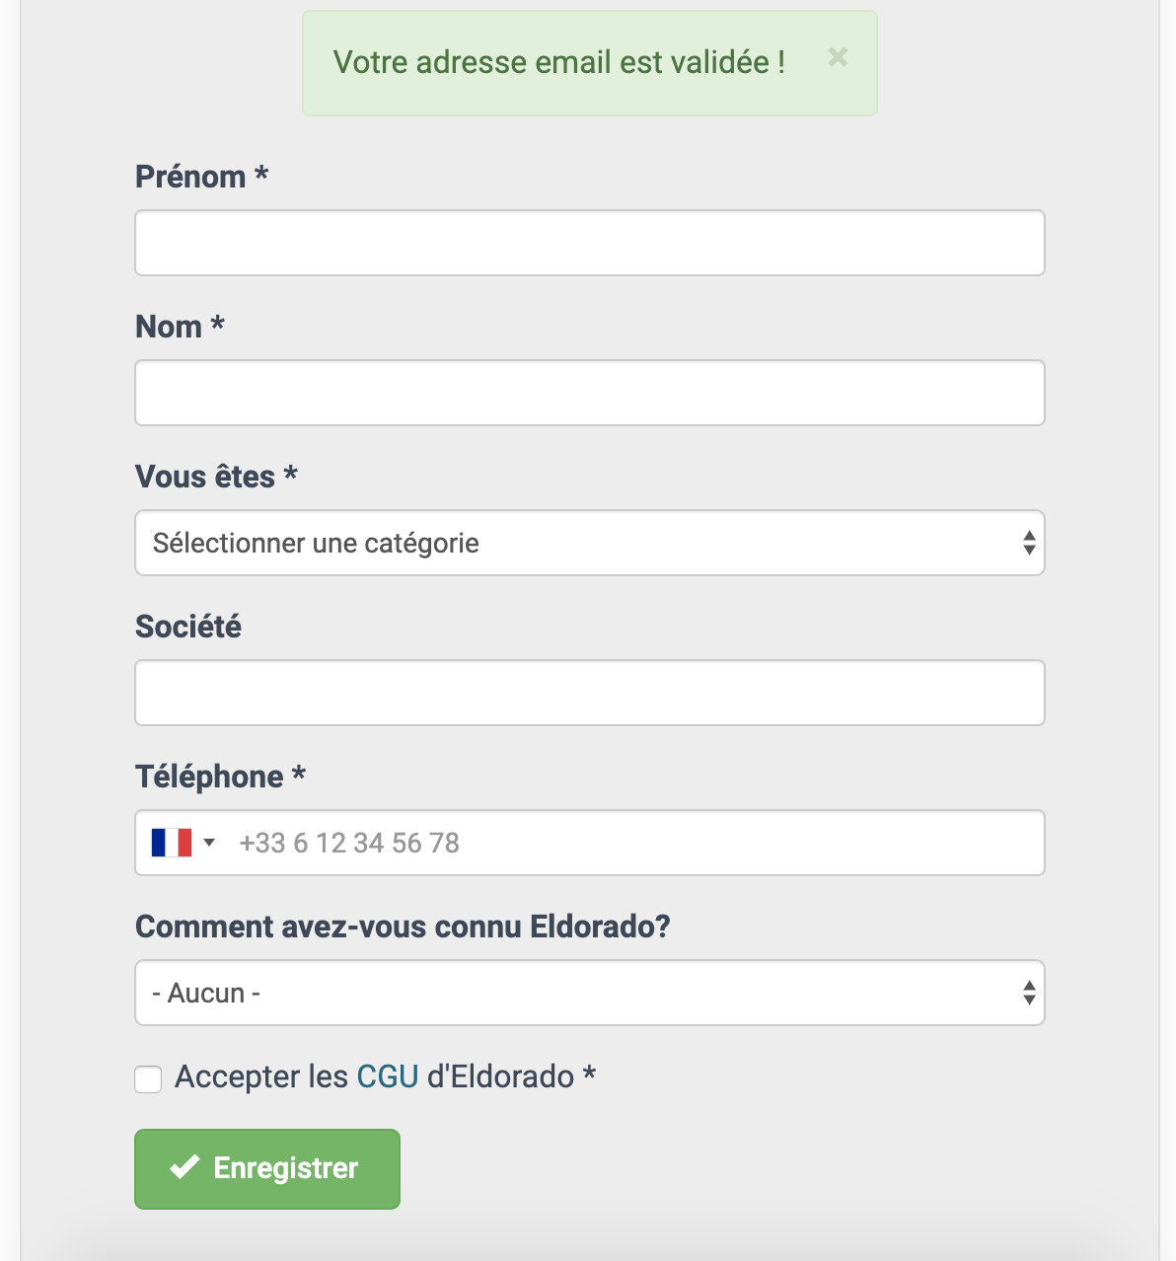Click the Prénom field label
The image size is (1176, 1261).
coord(201,177)
